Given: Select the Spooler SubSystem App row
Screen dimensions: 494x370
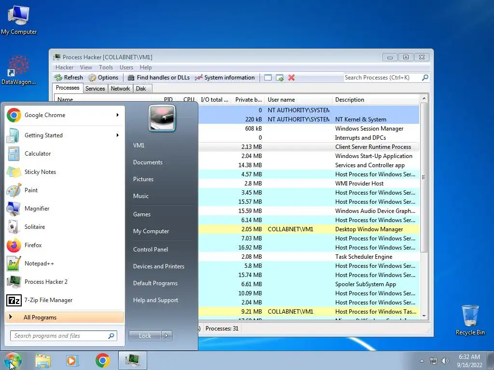Looking at the screenshot, I should (309, 284).
